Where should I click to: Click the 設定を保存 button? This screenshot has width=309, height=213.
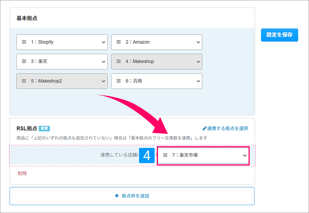[279, 35]
